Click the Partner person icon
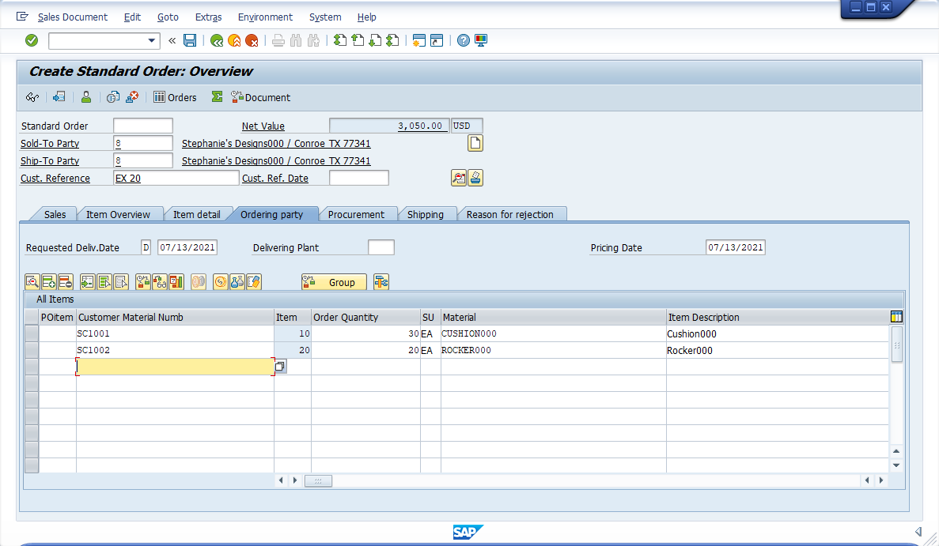939x546 pixels. click(86, 97)
